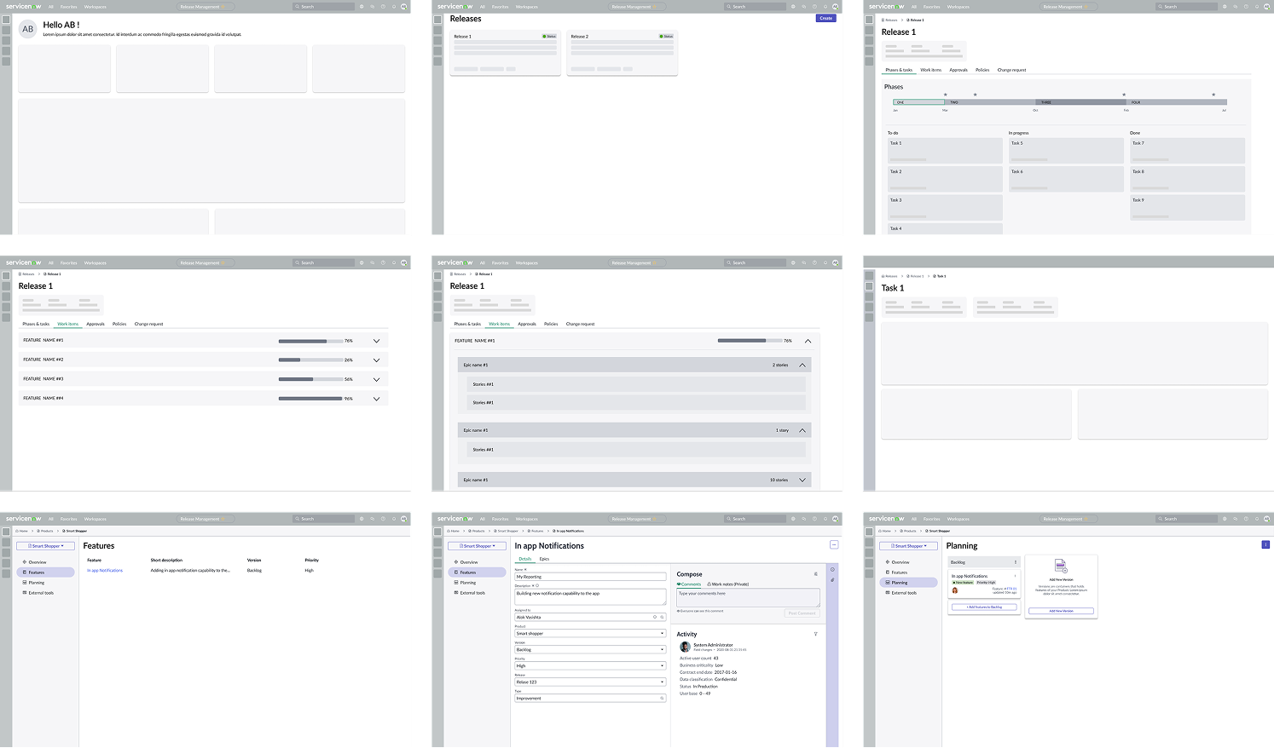Open Backlog column three-dot menu on Planning screen
Screen dimensions: 1274x748
click(x=1015, y=562)
